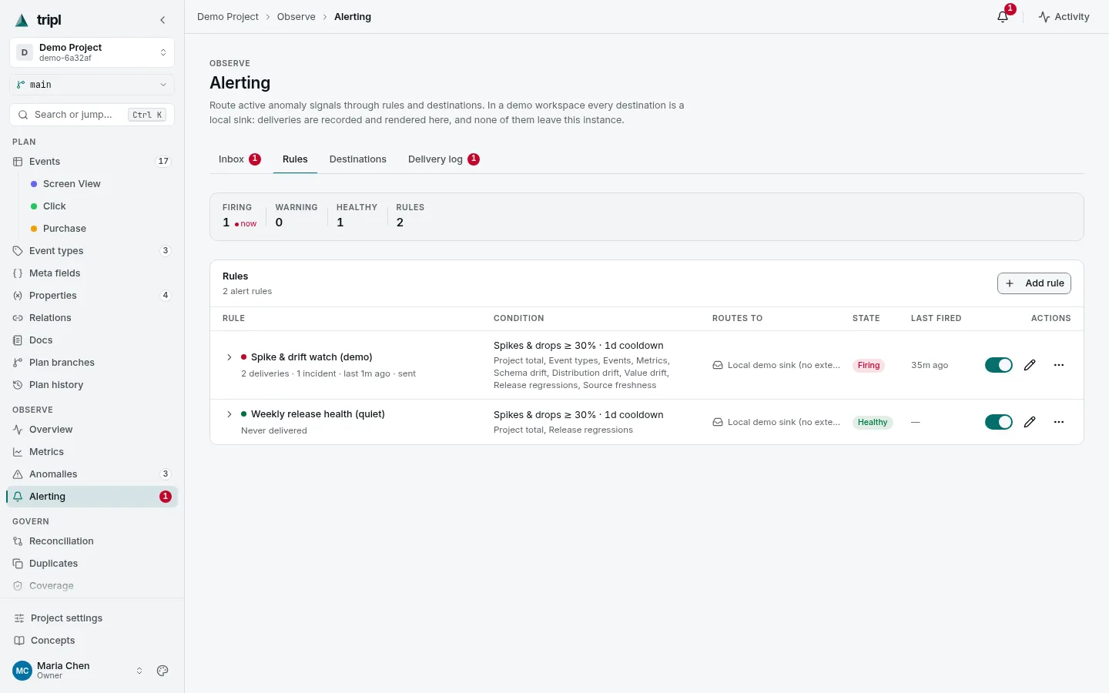1109x693 pixels.
Task: Click the RULES count stat
Action: (x=410, y=216)
